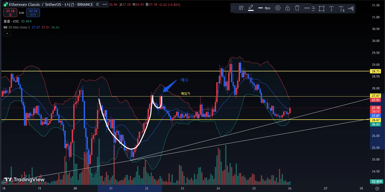Image resolution: width=385 pixels, height=192 pixels.
Task: Click the red 27.18 sell button
Action: [10, 12]
